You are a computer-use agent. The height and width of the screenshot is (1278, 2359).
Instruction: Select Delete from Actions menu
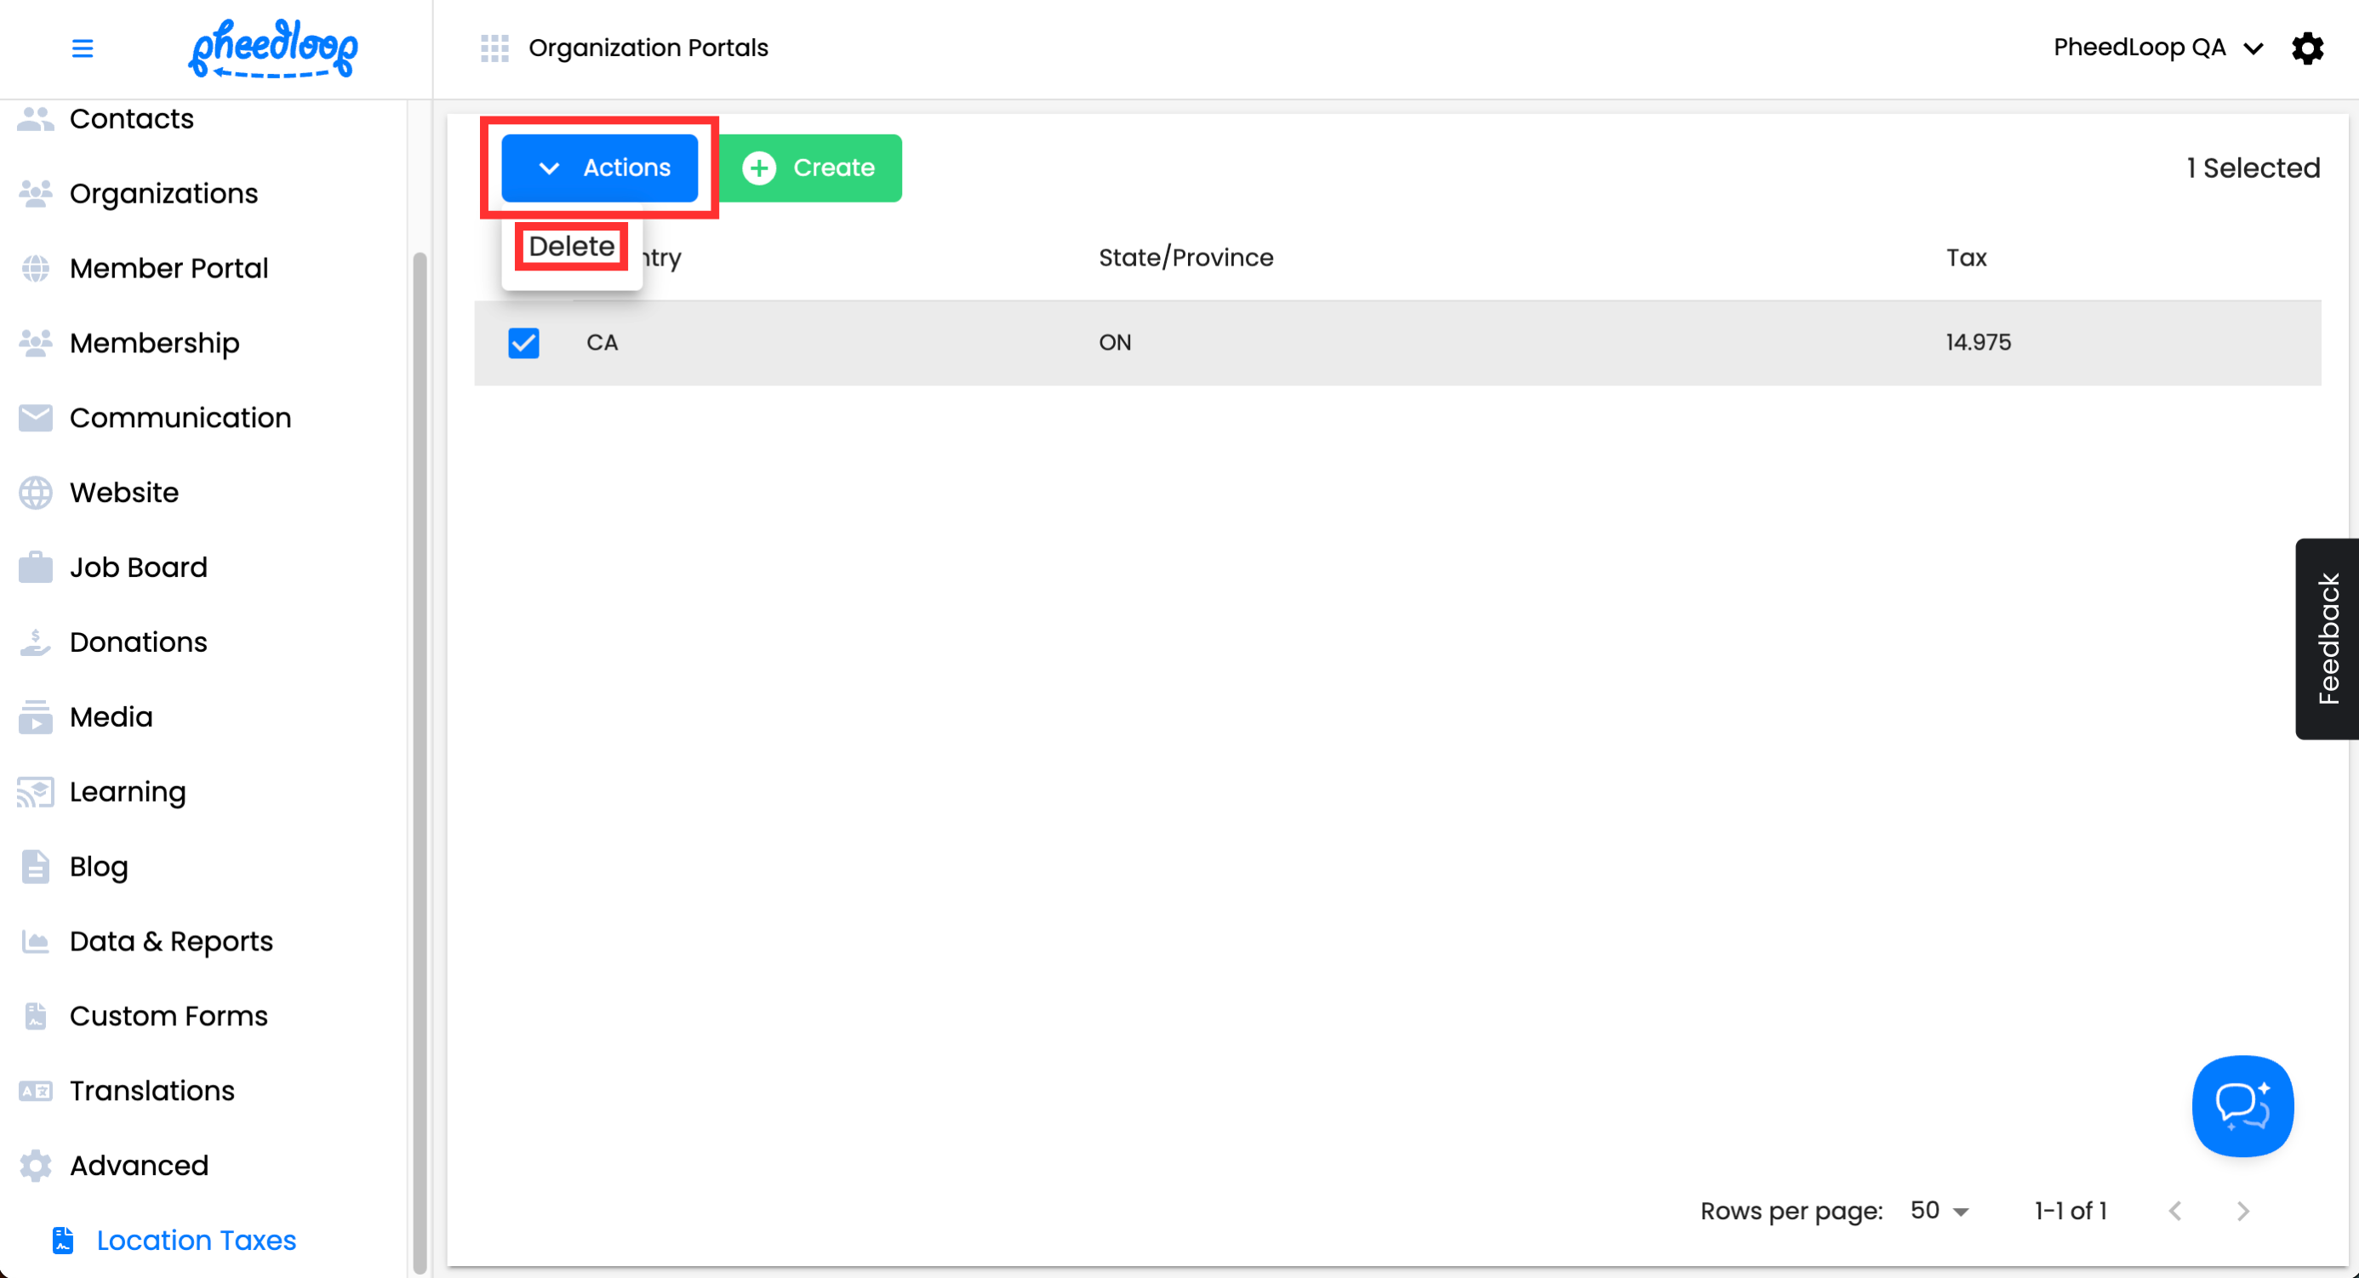pyautogui.click(x=571, y=246)
